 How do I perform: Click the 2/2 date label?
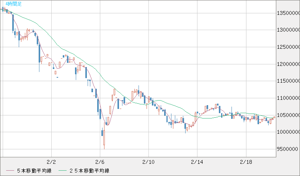(51, 162)
